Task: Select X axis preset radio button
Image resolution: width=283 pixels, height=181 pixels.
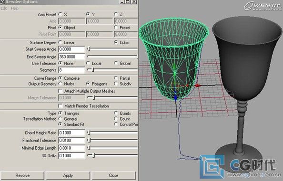Action: (x=61, y=14)
